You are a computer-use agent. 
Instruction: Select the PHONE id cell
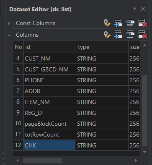coord(50,80)
